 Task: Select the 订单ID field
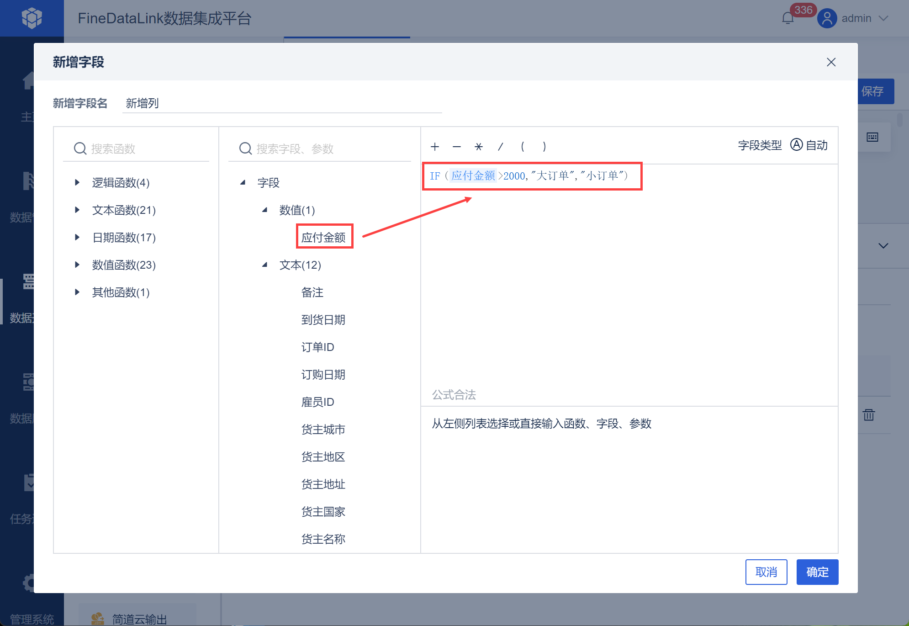pos(317,347)
